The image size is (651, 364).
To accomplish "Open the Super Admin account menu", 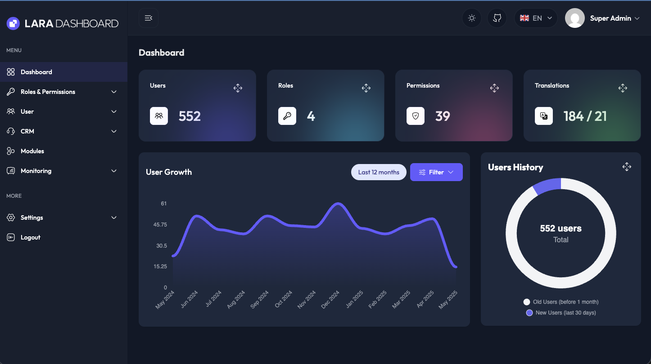I will pos(603,18).
